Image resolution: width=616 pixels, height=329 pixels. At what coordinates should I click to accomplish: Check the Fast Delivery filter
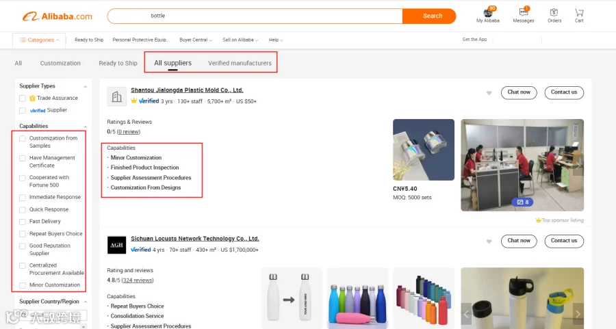[x=23, y=222]
